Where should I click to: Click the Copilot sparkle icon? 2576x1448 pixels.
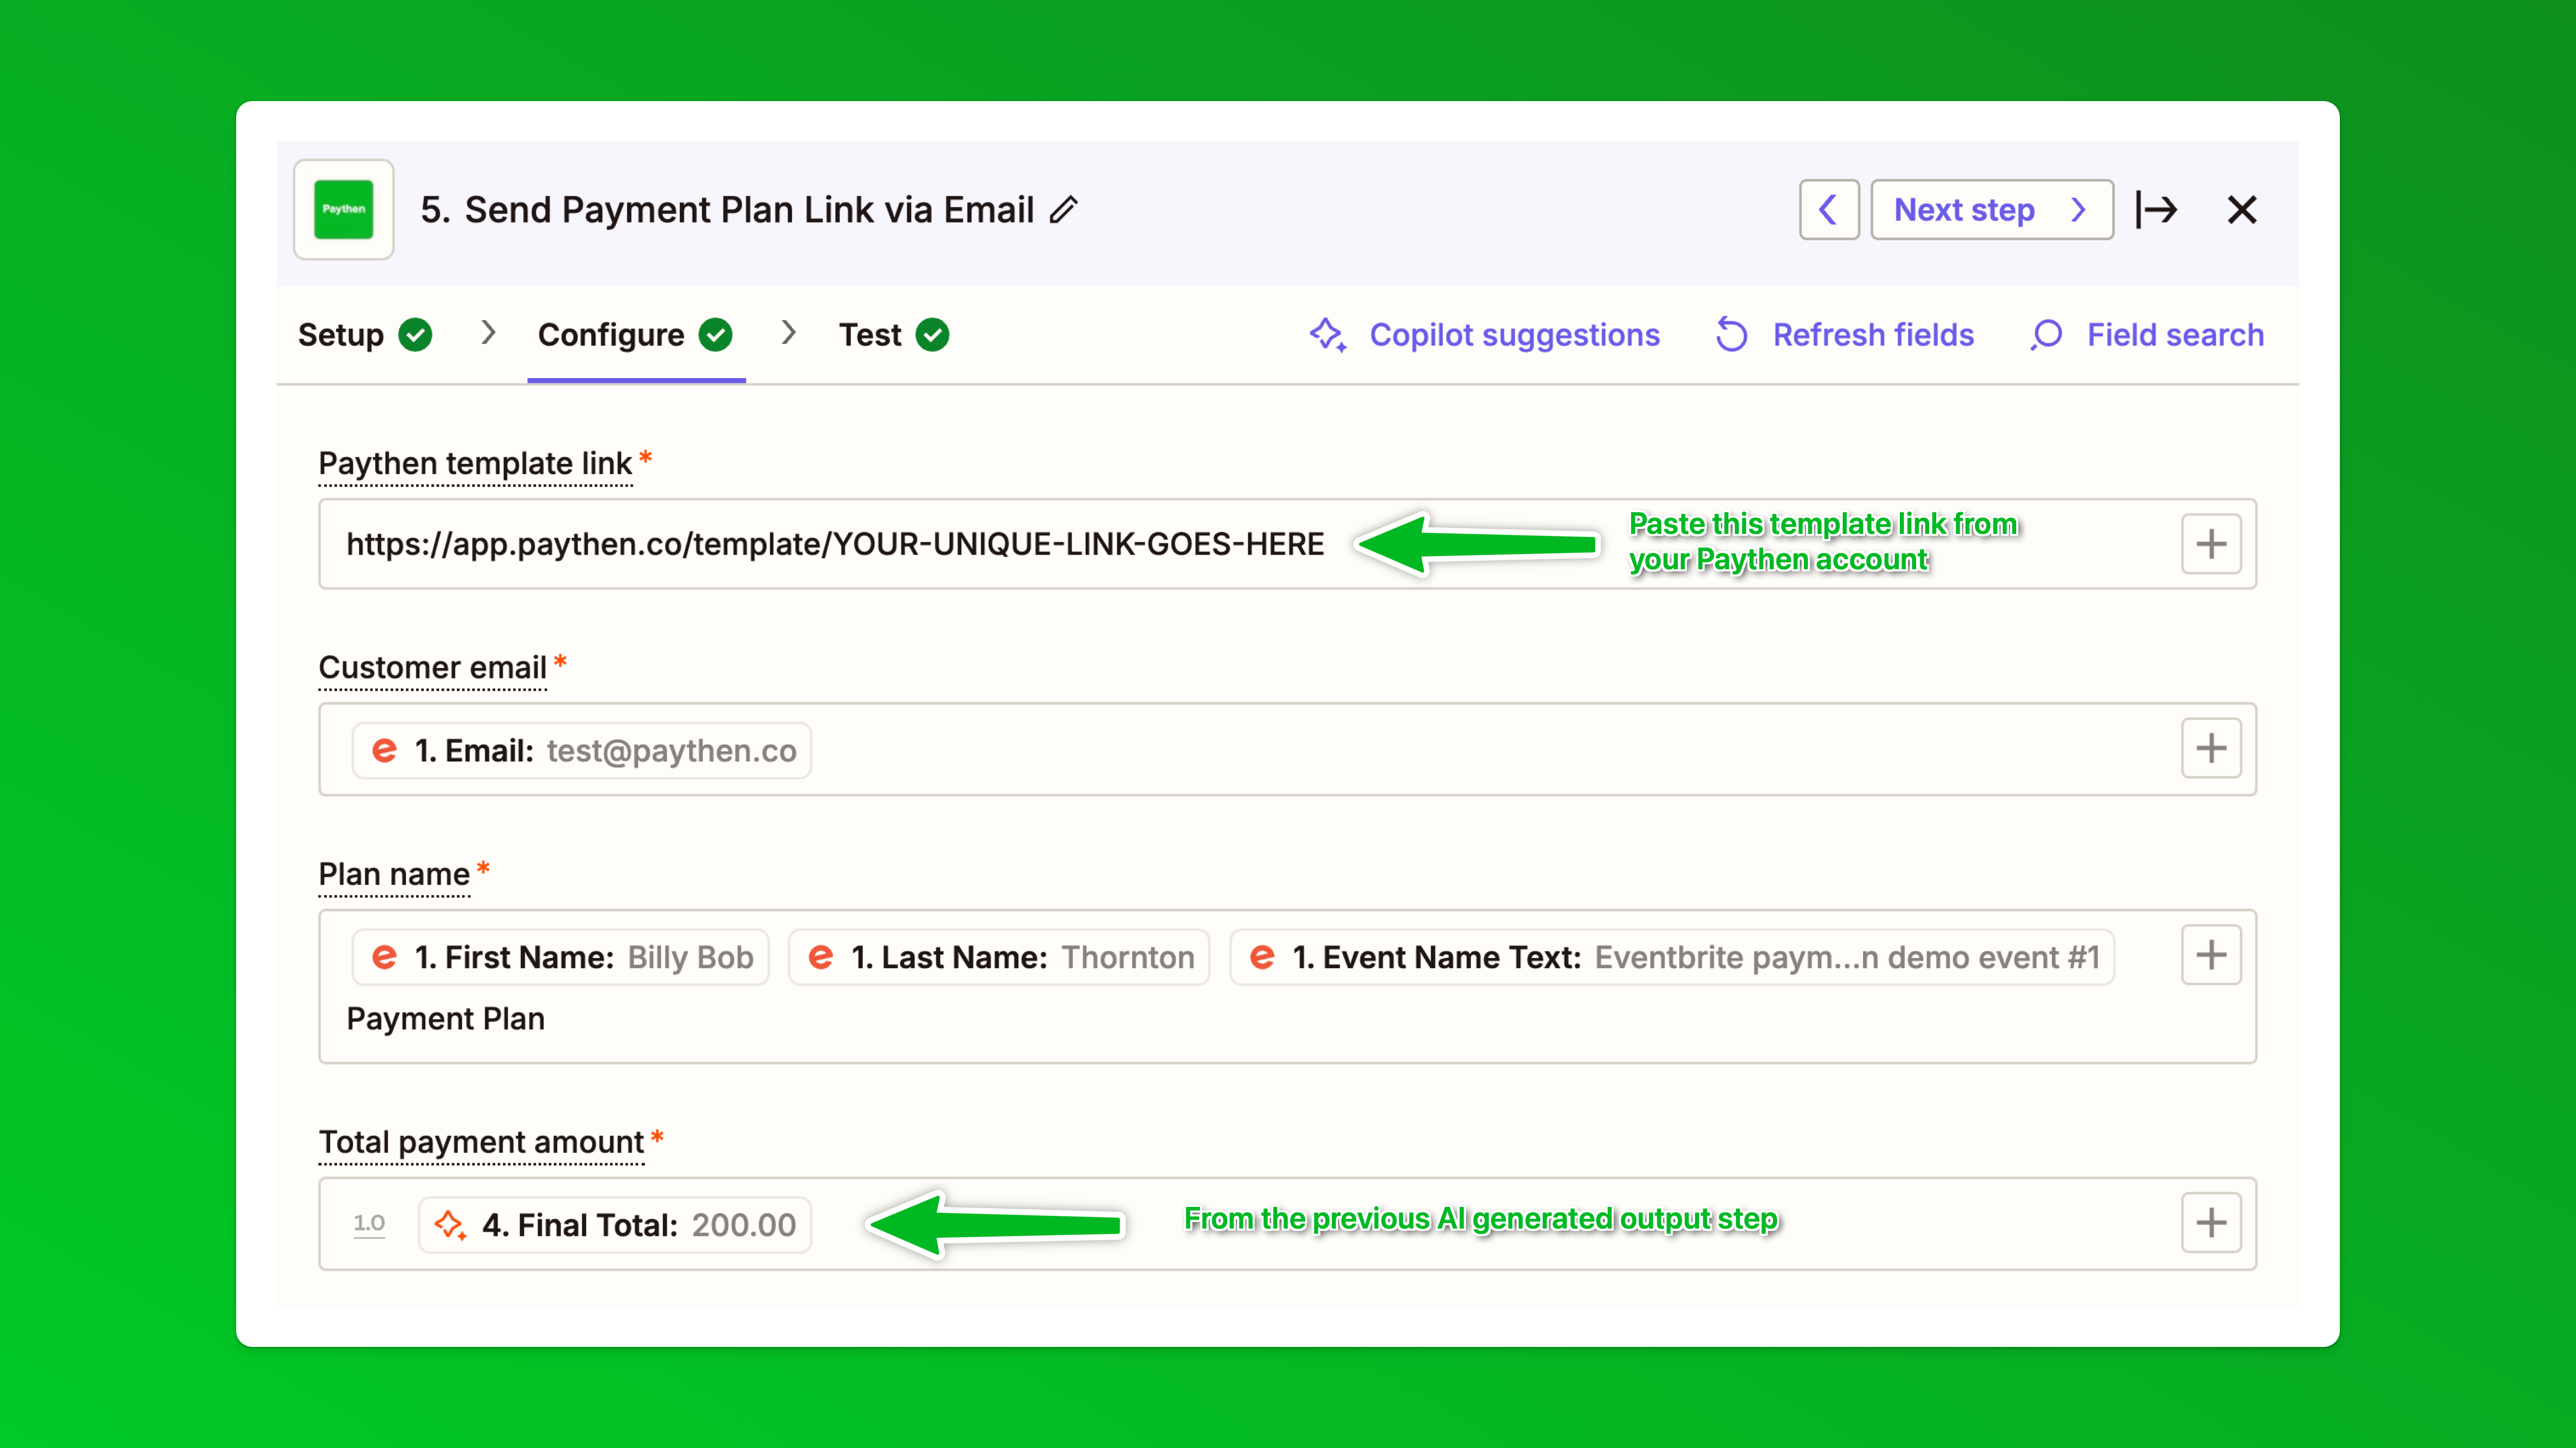click(x=1328, y=335)
